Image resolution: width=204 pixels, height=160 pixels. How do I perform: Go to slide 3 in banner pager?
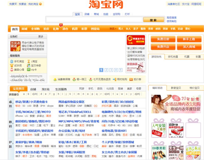coord(111,70)
